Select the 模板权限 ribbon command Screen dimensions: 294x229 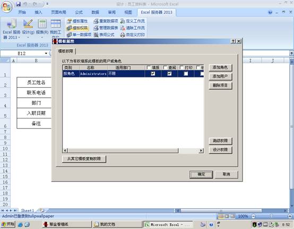pyautogui.click(x=77, y=28)
